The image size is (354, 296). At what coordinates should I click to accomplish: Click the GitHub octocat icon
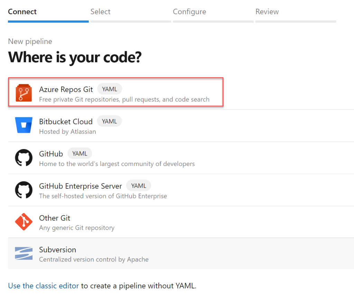[x=24, y=158]
